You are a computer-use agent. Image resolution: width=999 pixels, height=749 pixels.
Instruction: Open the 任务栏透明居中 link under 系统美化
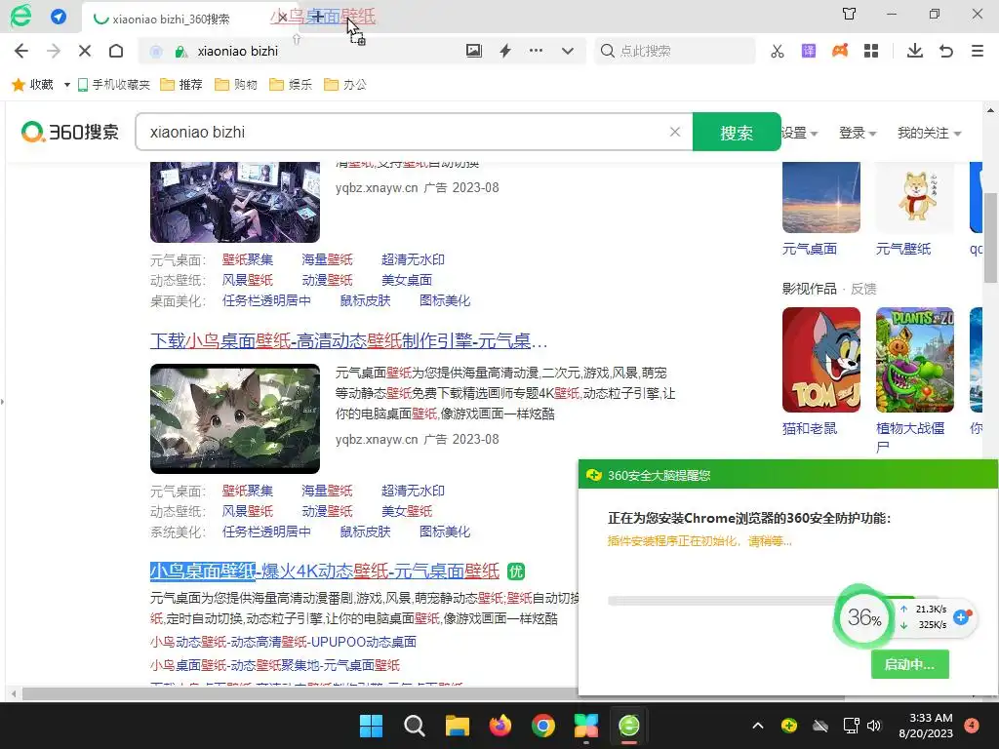266,532
